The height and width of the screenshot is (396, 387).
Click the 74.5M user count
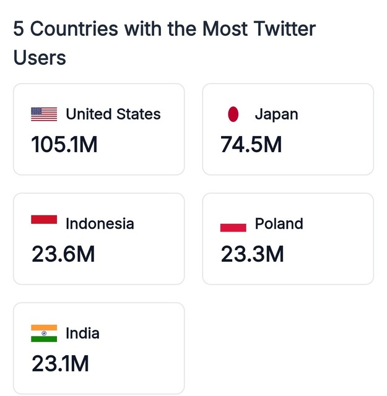(251, 145)
